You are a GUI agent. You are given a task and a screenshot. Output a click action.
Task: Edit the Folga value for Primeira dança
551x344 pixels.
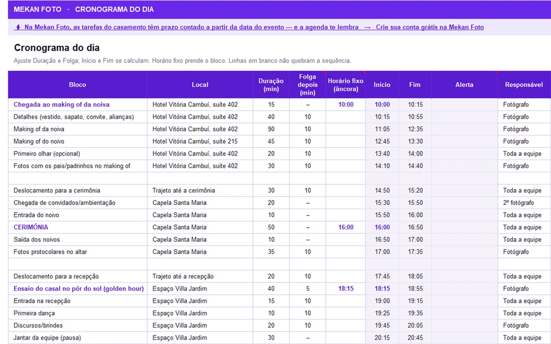pos(308,313)
